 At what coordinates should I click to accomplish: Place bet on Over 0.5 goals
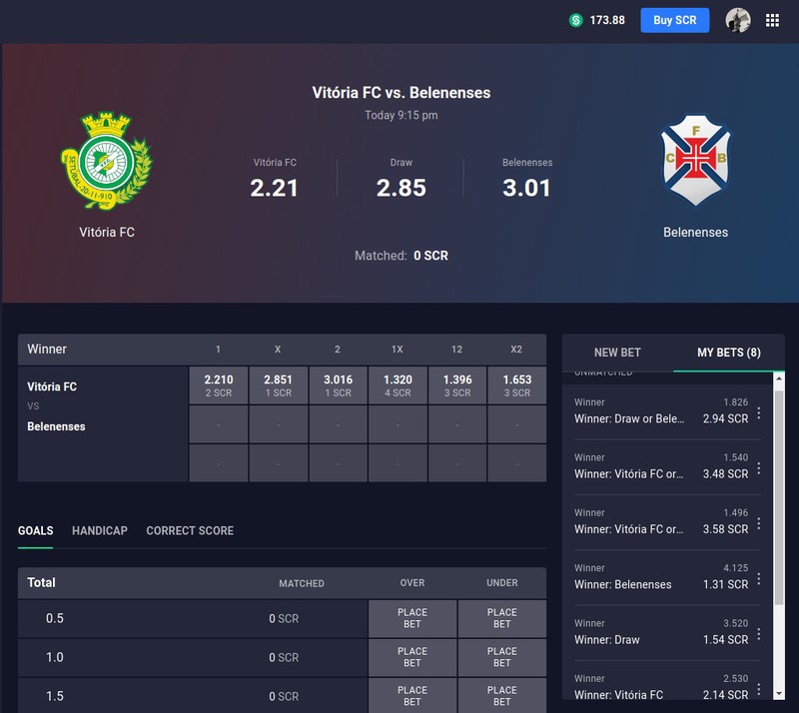click(412, 618)
